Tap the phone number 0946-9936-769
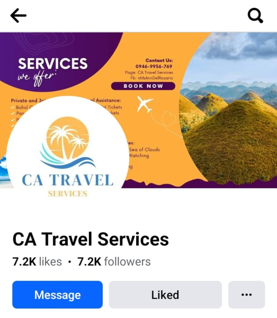The width and height of the screenshot is (277, 318). tap(154, 66)
